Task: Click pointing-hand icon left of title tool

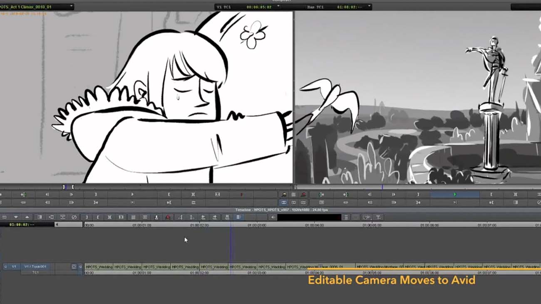Action: pyautogui.click(x=367, y=217)
